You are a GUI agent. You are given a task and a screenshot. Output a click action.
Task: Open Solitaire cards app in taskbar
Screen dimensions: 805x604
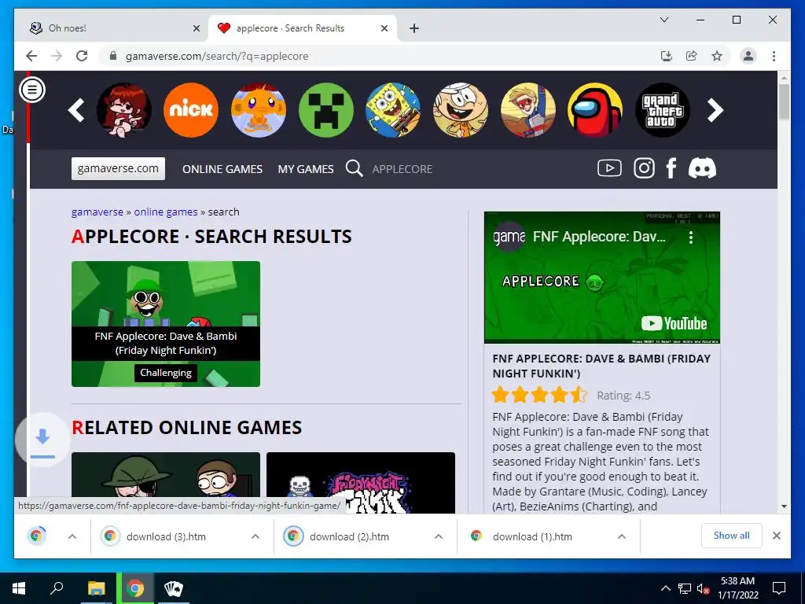pos(174,588)
